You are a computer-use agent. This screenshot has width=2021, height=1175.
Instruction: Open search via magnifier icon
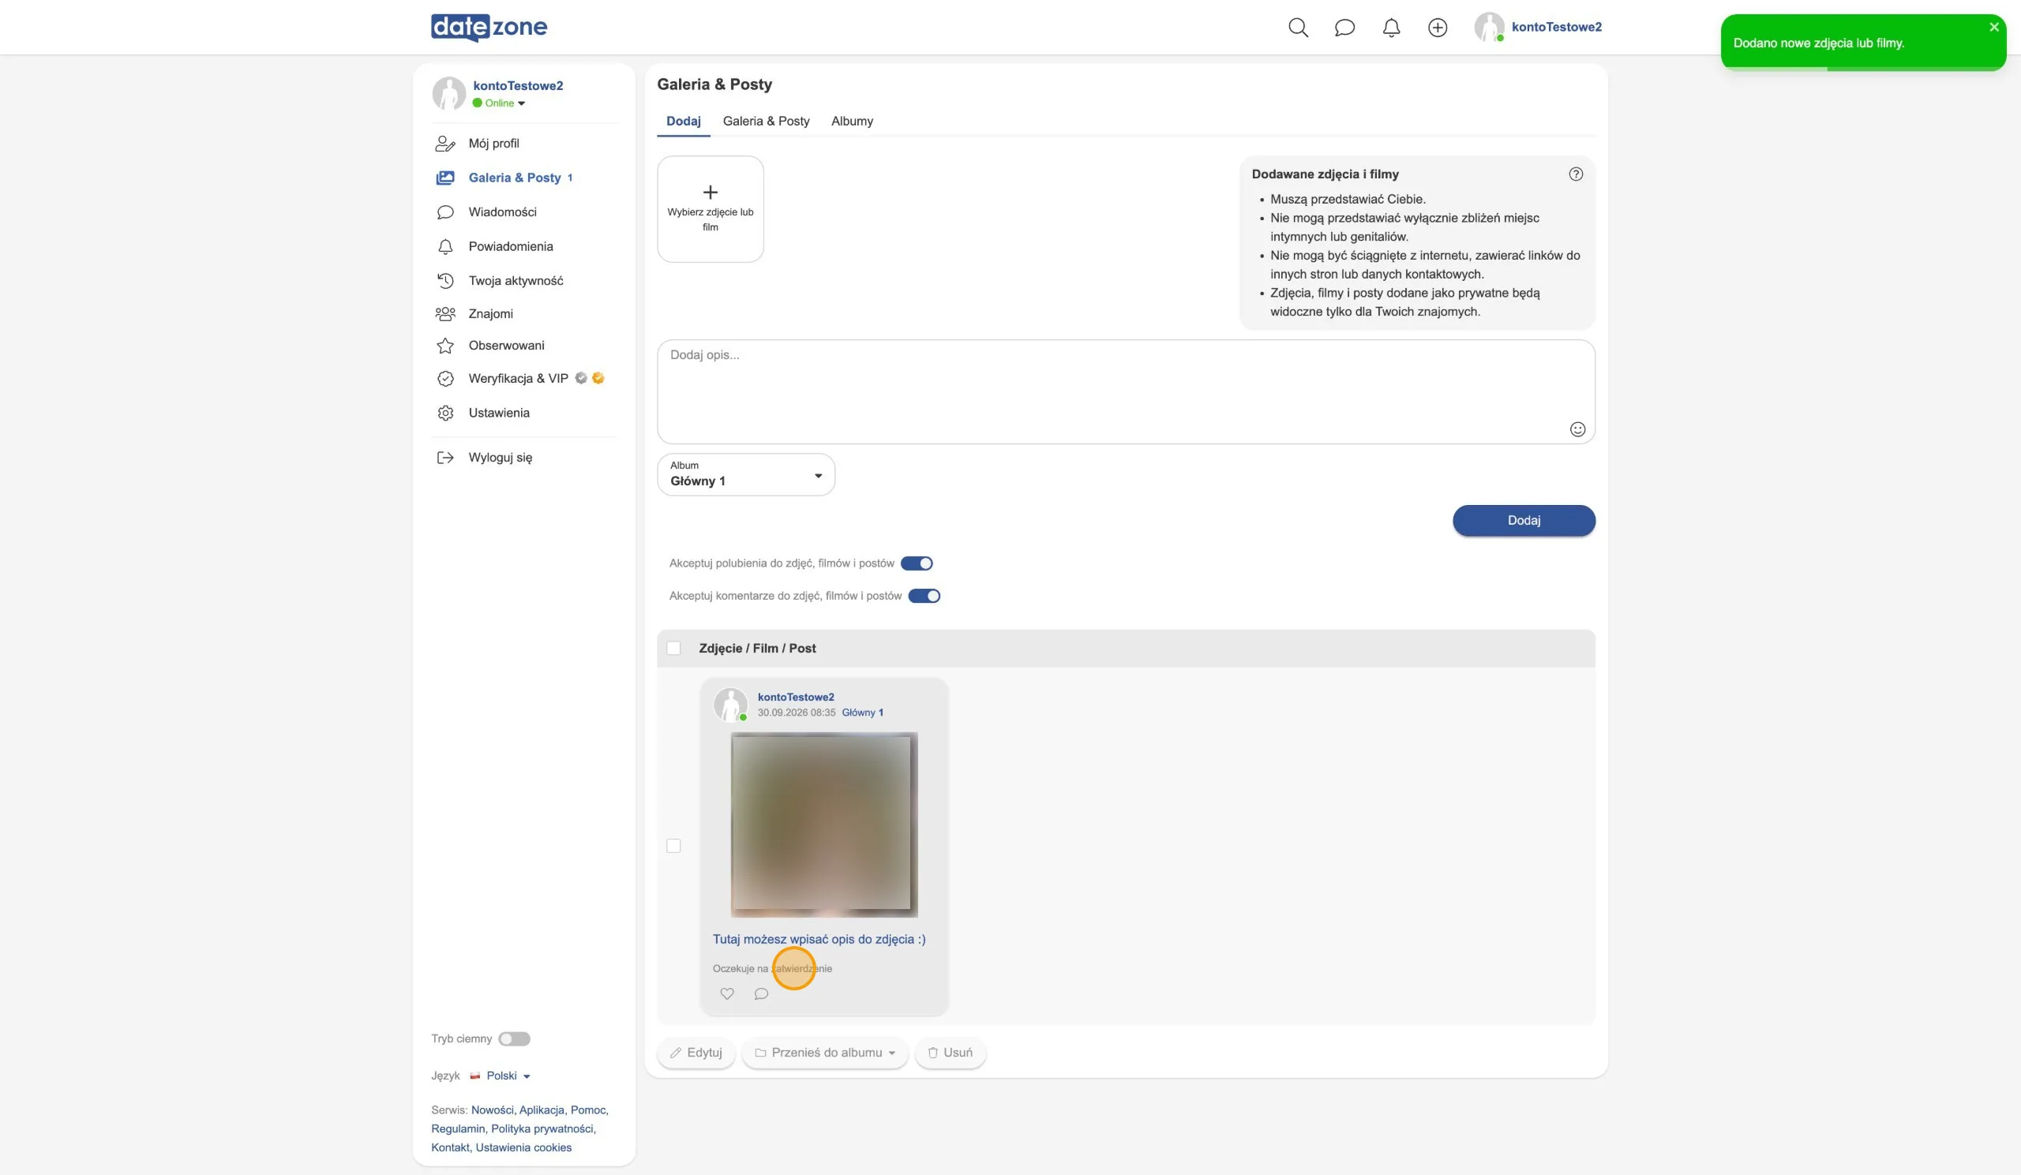point(1298,28)
